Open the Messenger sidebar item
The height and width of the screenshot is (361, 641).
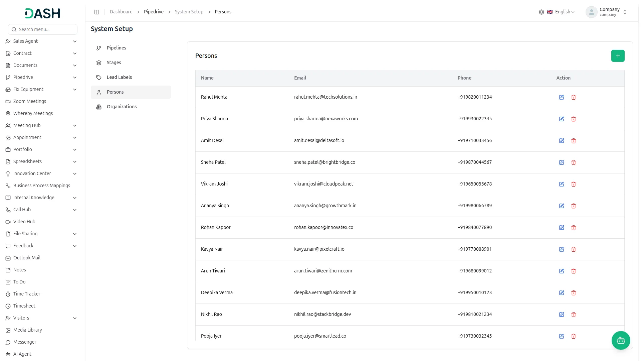[41, 342]
